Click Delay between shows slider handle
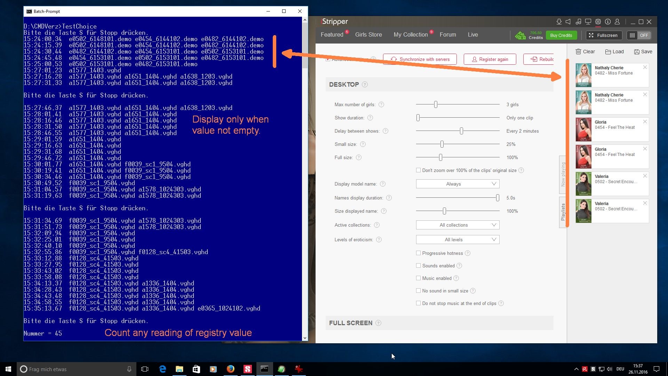 coord(461,131)
